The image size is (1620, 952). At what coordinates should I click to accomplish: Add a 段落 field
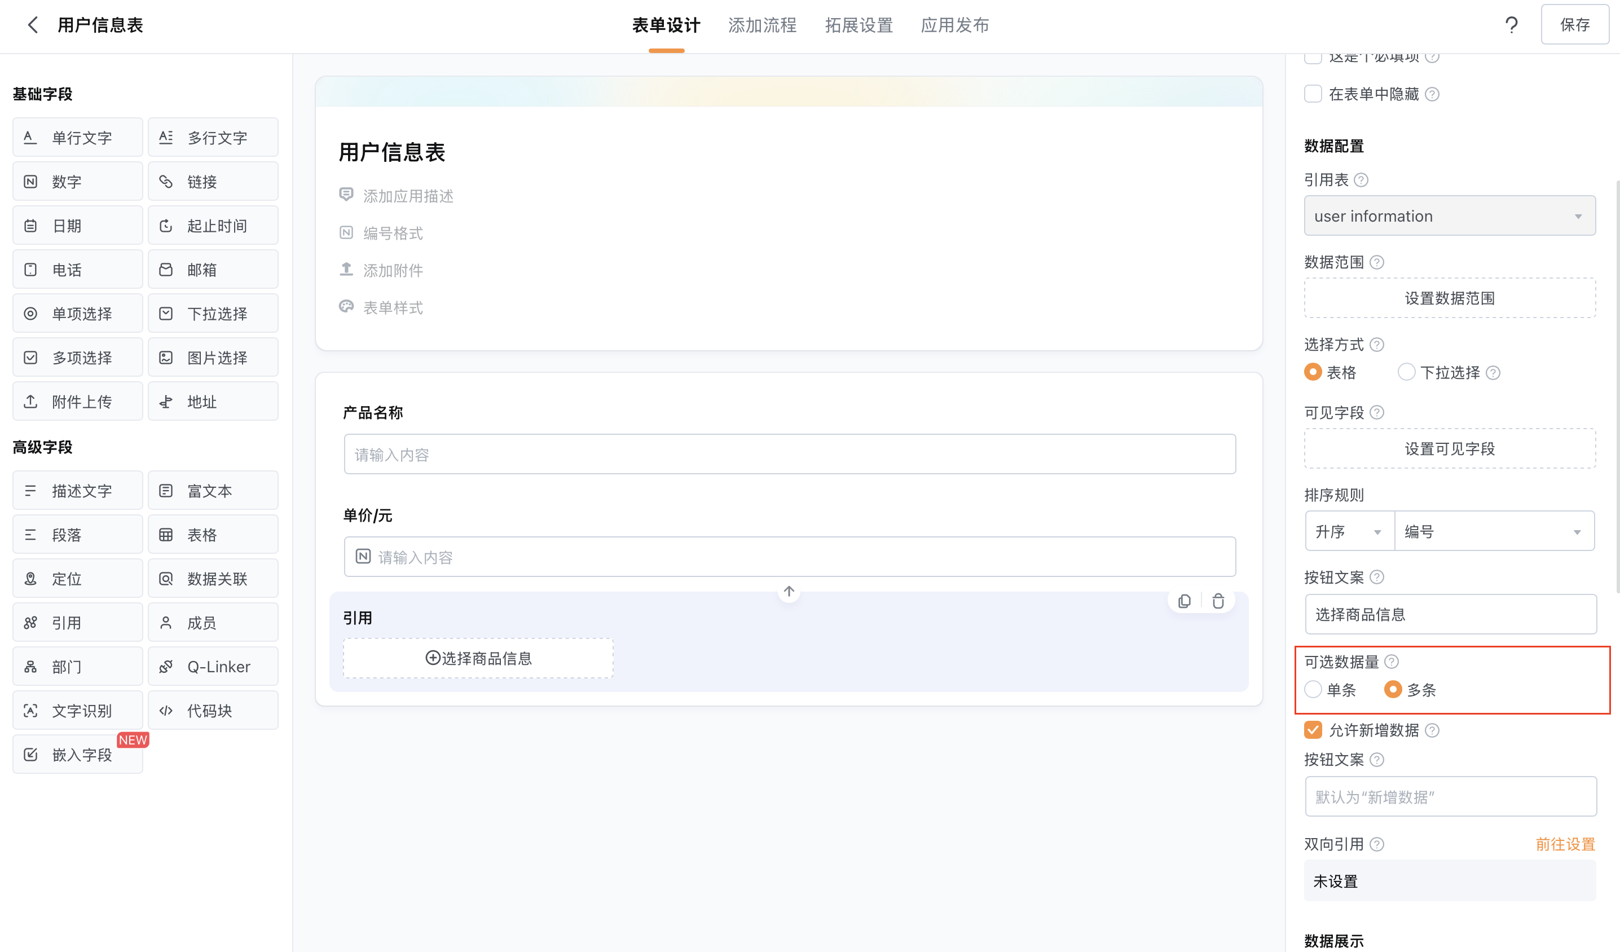point(78,535)
